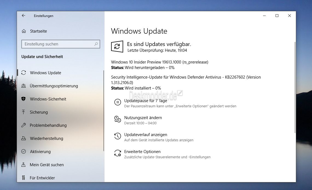The height and width of the screenshot is (190, 312).
Task: Click the Mein Gerät suchen person icon
Action: (x=24, y=165)
